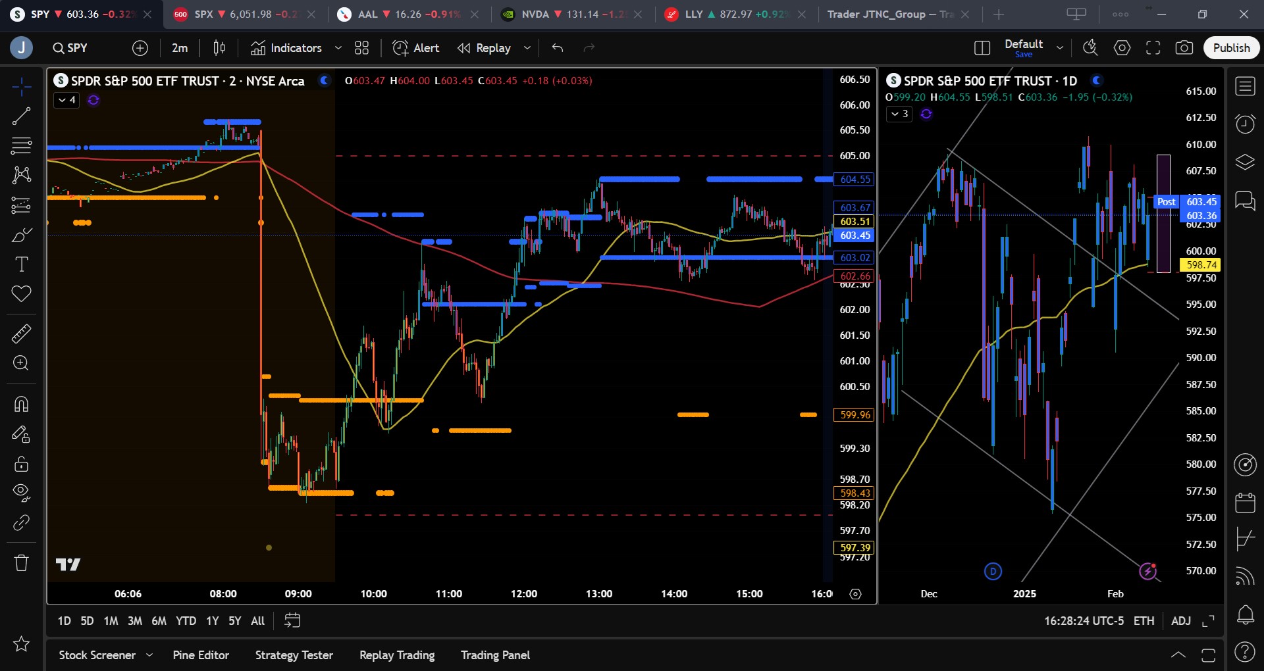Toggle hide all drawings eye icon
This screenshot has height=671, width=1264.
pos(21,493)
